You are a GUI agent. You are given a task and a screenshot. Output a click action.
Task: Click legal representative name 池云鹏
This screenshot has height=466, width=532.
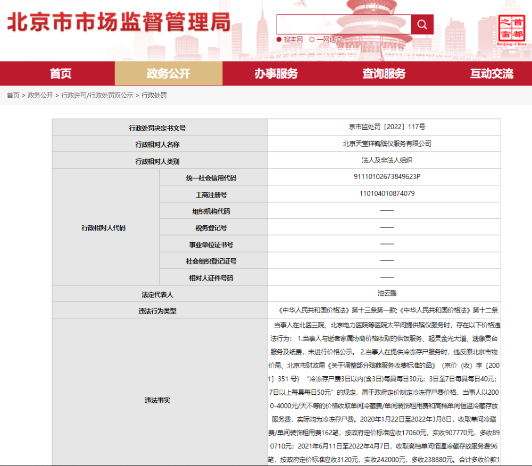tap(387, 293)
